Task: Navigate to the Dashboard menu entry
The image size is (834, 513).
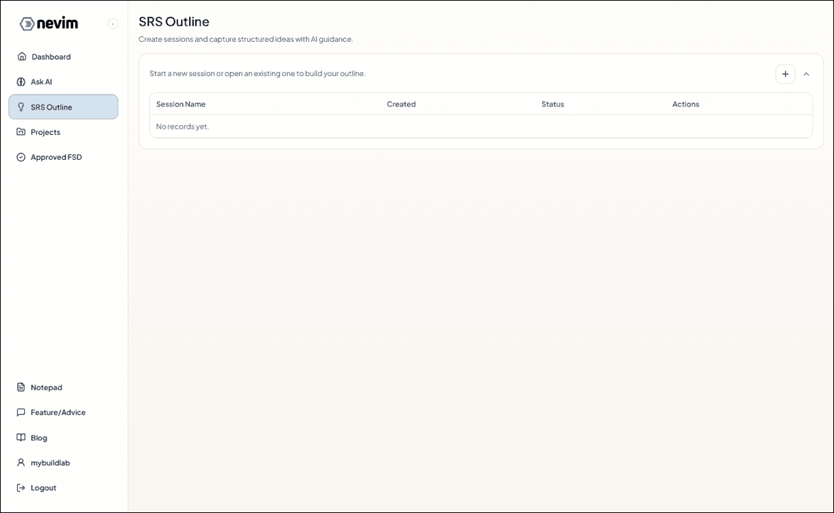Action: point(51,56)
